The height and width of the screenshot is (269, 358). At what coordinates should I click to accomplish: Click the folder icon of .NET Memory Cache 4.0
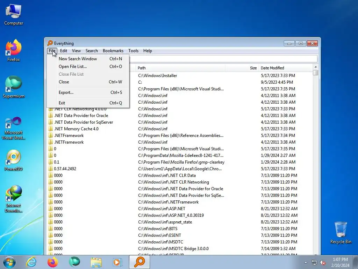[50, 129]
